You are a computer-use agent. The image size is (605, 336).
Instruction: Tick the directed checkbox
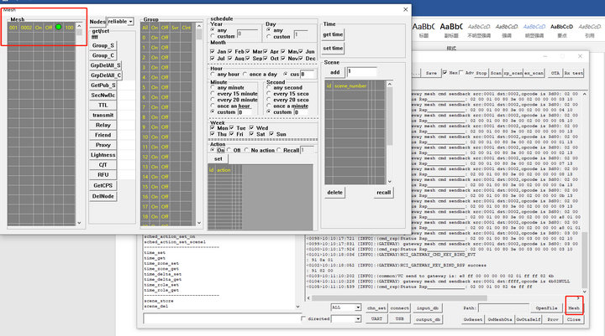[303, 319]
